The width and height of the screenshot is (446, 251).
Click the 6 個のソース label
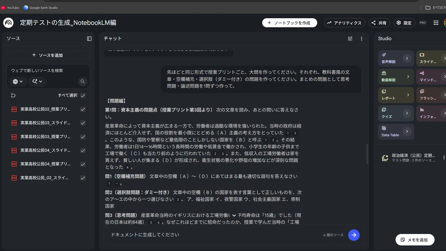click(x=333, y=235)
